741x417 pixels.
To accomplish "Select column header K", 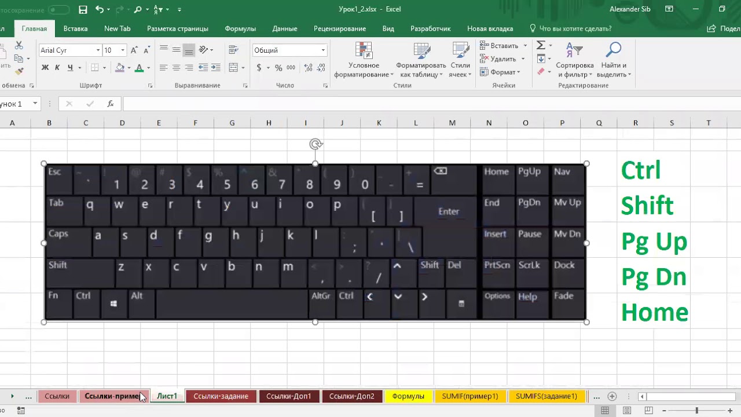I will 379,123.
